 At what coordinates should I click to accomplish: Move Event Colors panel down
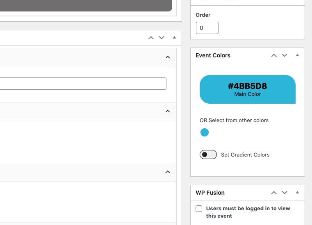point(285,55)
